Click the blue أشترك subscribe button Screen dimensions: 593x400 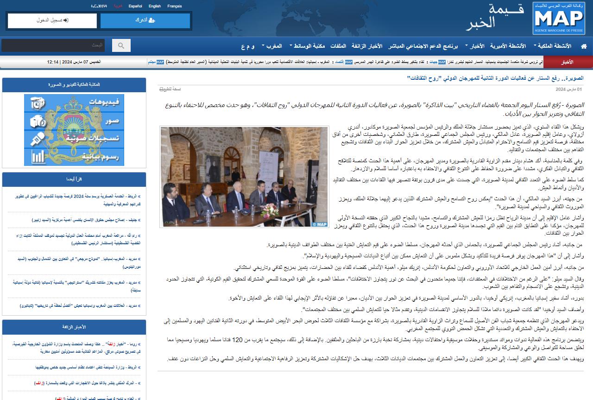(145, 20)
